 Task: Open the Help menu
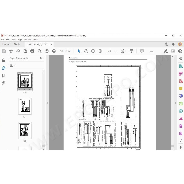[35, 40]
